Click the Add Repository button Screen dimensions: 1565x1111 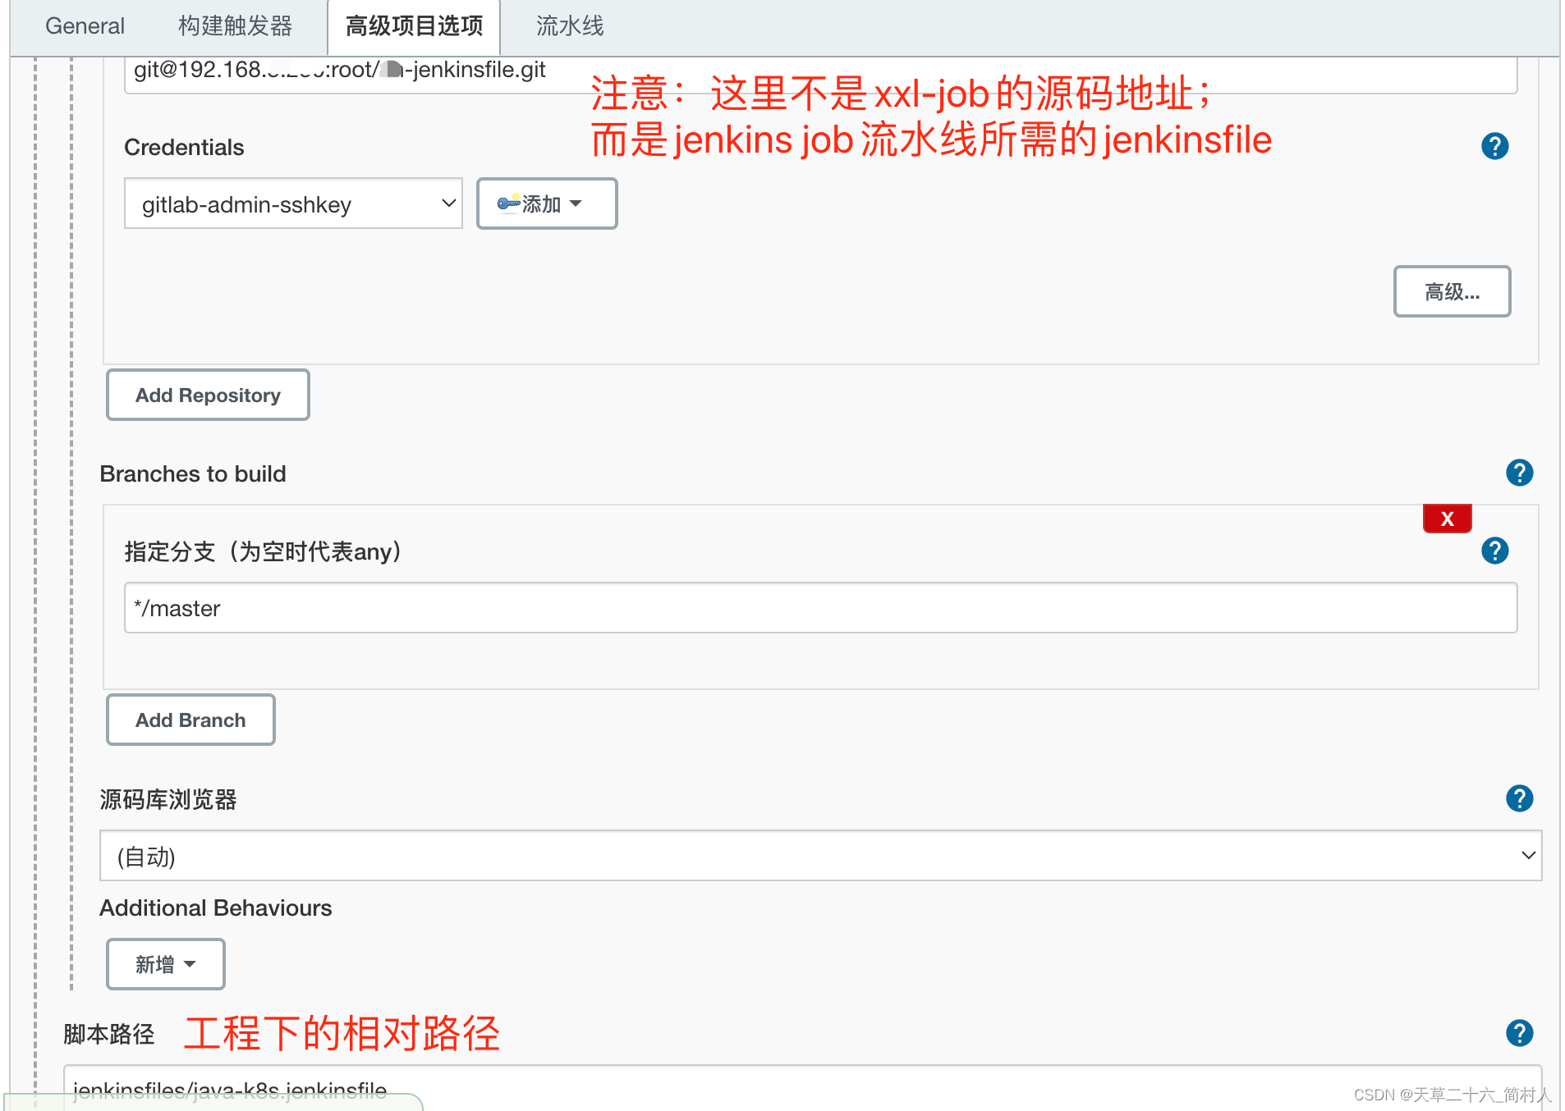pos(207,395)
